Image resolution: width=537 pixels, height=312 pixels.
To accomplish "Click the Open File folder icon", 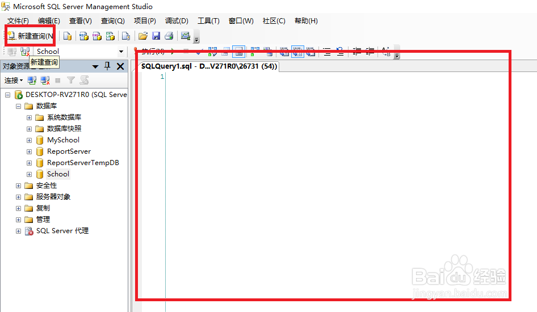I will coord(143,36).
